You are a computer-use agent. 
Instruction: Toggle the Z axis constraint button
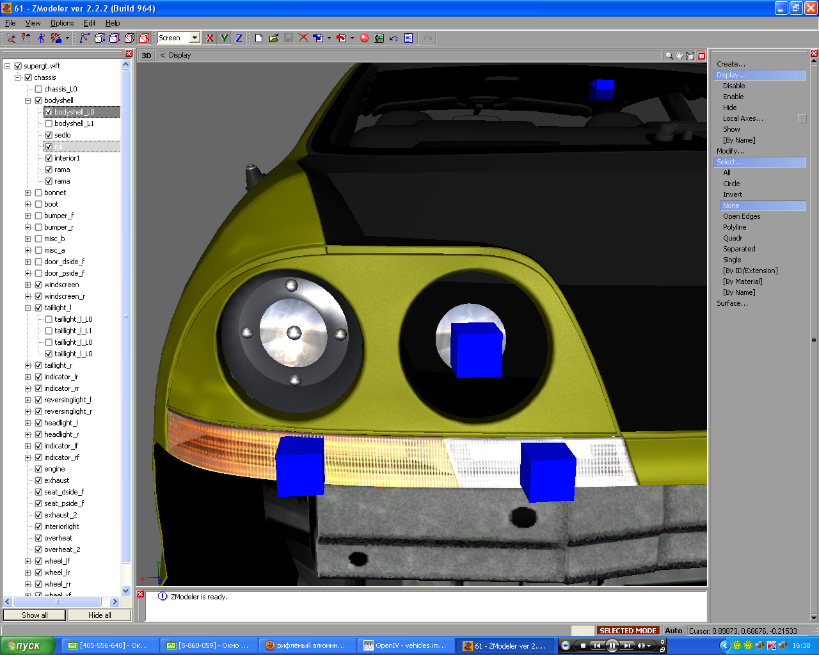239,38
